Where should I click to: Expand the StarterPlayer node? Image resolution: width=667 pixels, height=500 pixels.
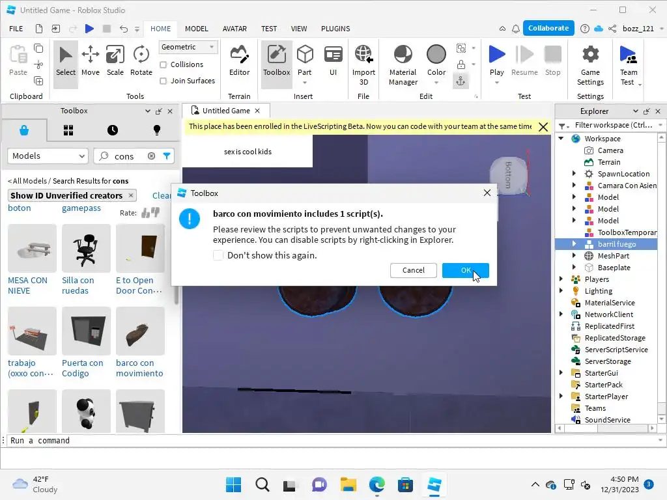[561, 396]
